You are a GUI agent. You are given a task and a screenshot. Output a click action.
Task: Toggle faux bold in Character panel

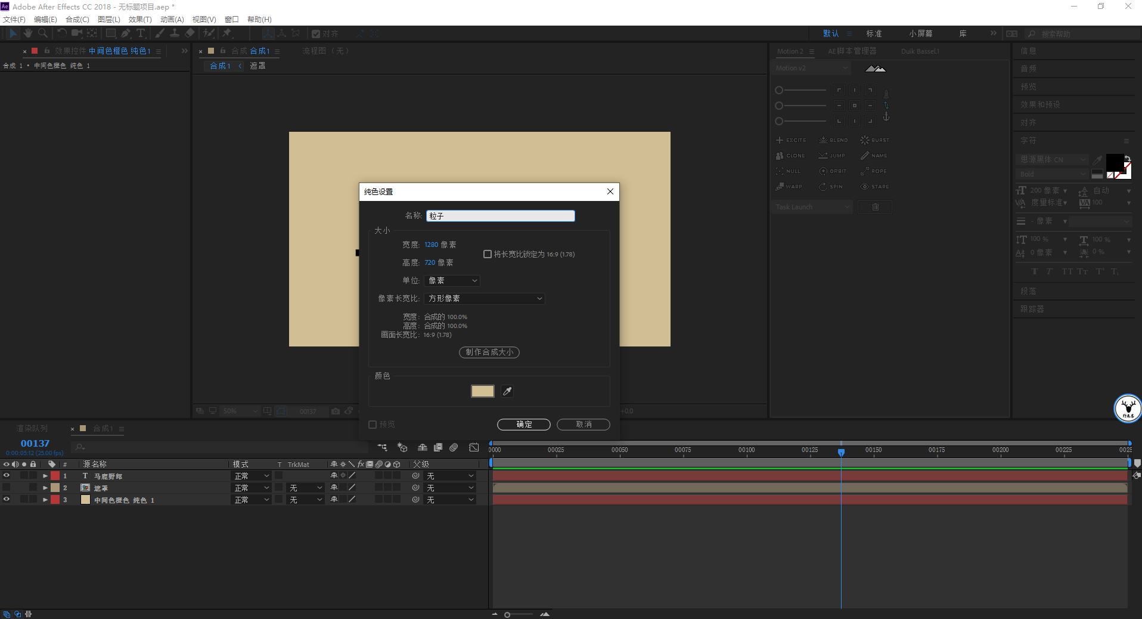click(x=1035, y=271)
